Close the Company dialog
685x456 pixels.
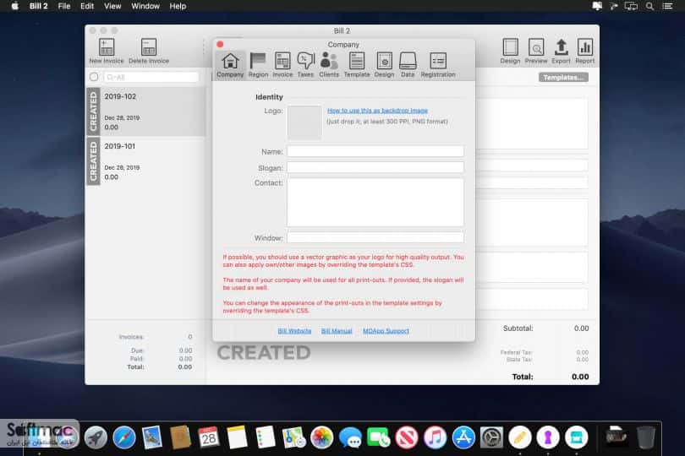point(220,44)
